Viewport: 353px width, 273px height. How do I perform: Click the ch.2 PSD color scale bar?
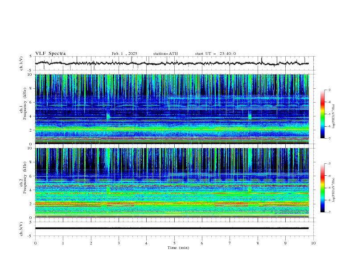coord(322,188)
